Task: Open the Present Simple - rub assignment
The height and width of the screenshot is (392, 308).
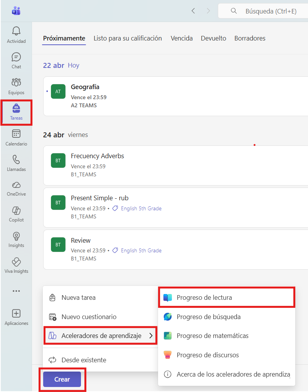Action: (176, 208)
